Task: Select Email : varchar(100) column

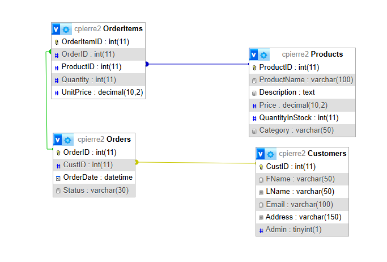Action: pyautogui.click(x=303, y=205)
